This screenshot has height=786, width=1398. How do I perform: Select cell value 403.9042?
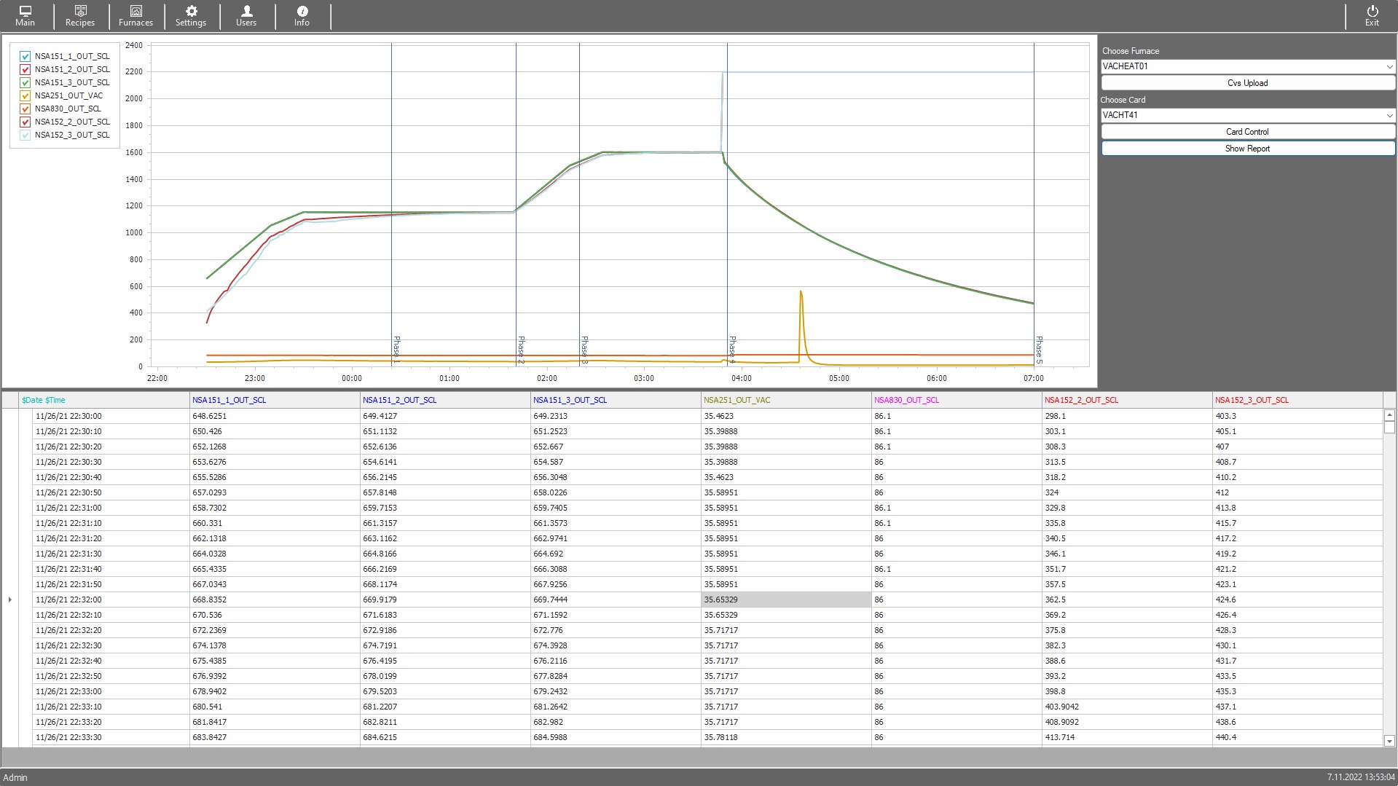[1127, 707]
